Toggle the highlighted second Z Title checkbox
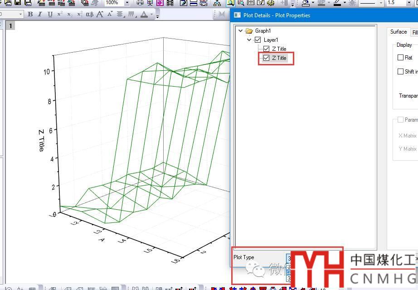 267,58
